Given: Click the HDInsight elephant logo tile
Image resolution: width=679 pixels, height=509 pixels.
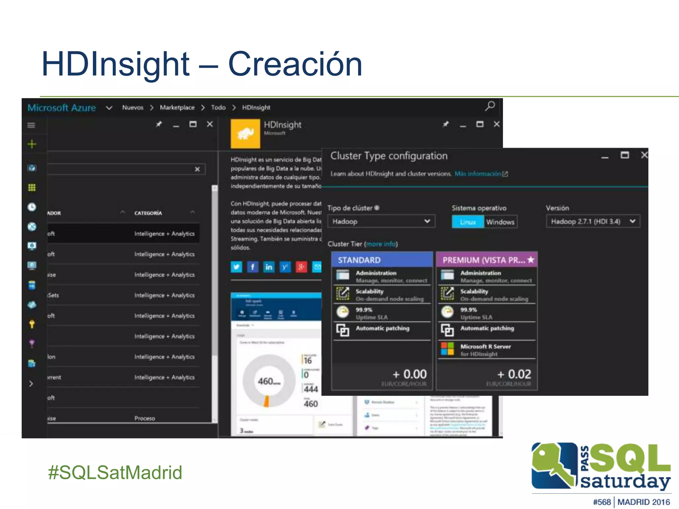Looking at the screenshot, I should pyautogui.click(x=245, y=134).
